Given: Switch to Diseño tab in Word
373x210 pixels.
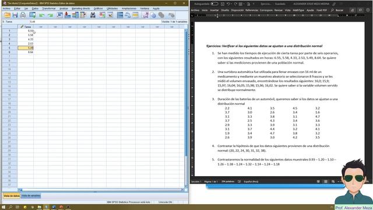Looking at the screenshot, I should click(225, 10).
